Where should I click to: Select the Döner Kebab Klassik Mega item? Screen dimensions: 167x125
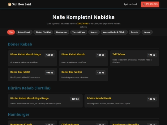[x=25, y=54]
